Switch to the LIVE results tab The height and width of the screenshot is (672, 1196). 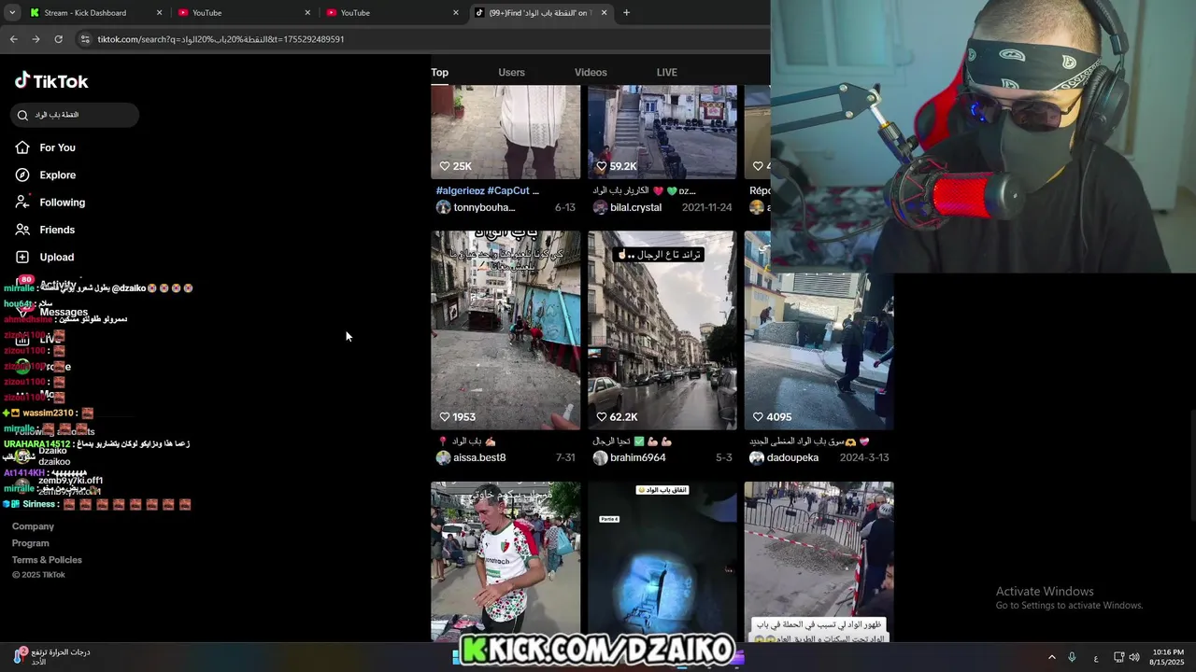666,72
